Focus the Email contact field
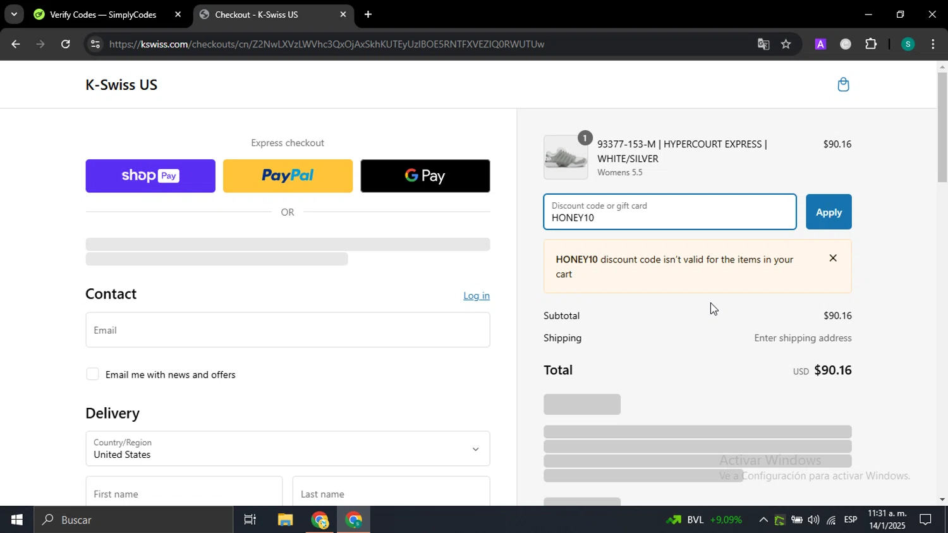This screenshot has height=533, width=948. point(288,330)
